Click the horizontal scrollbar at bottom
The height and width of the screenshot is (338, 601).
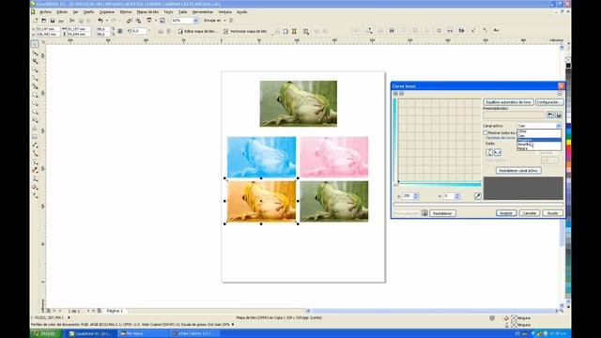432,311
